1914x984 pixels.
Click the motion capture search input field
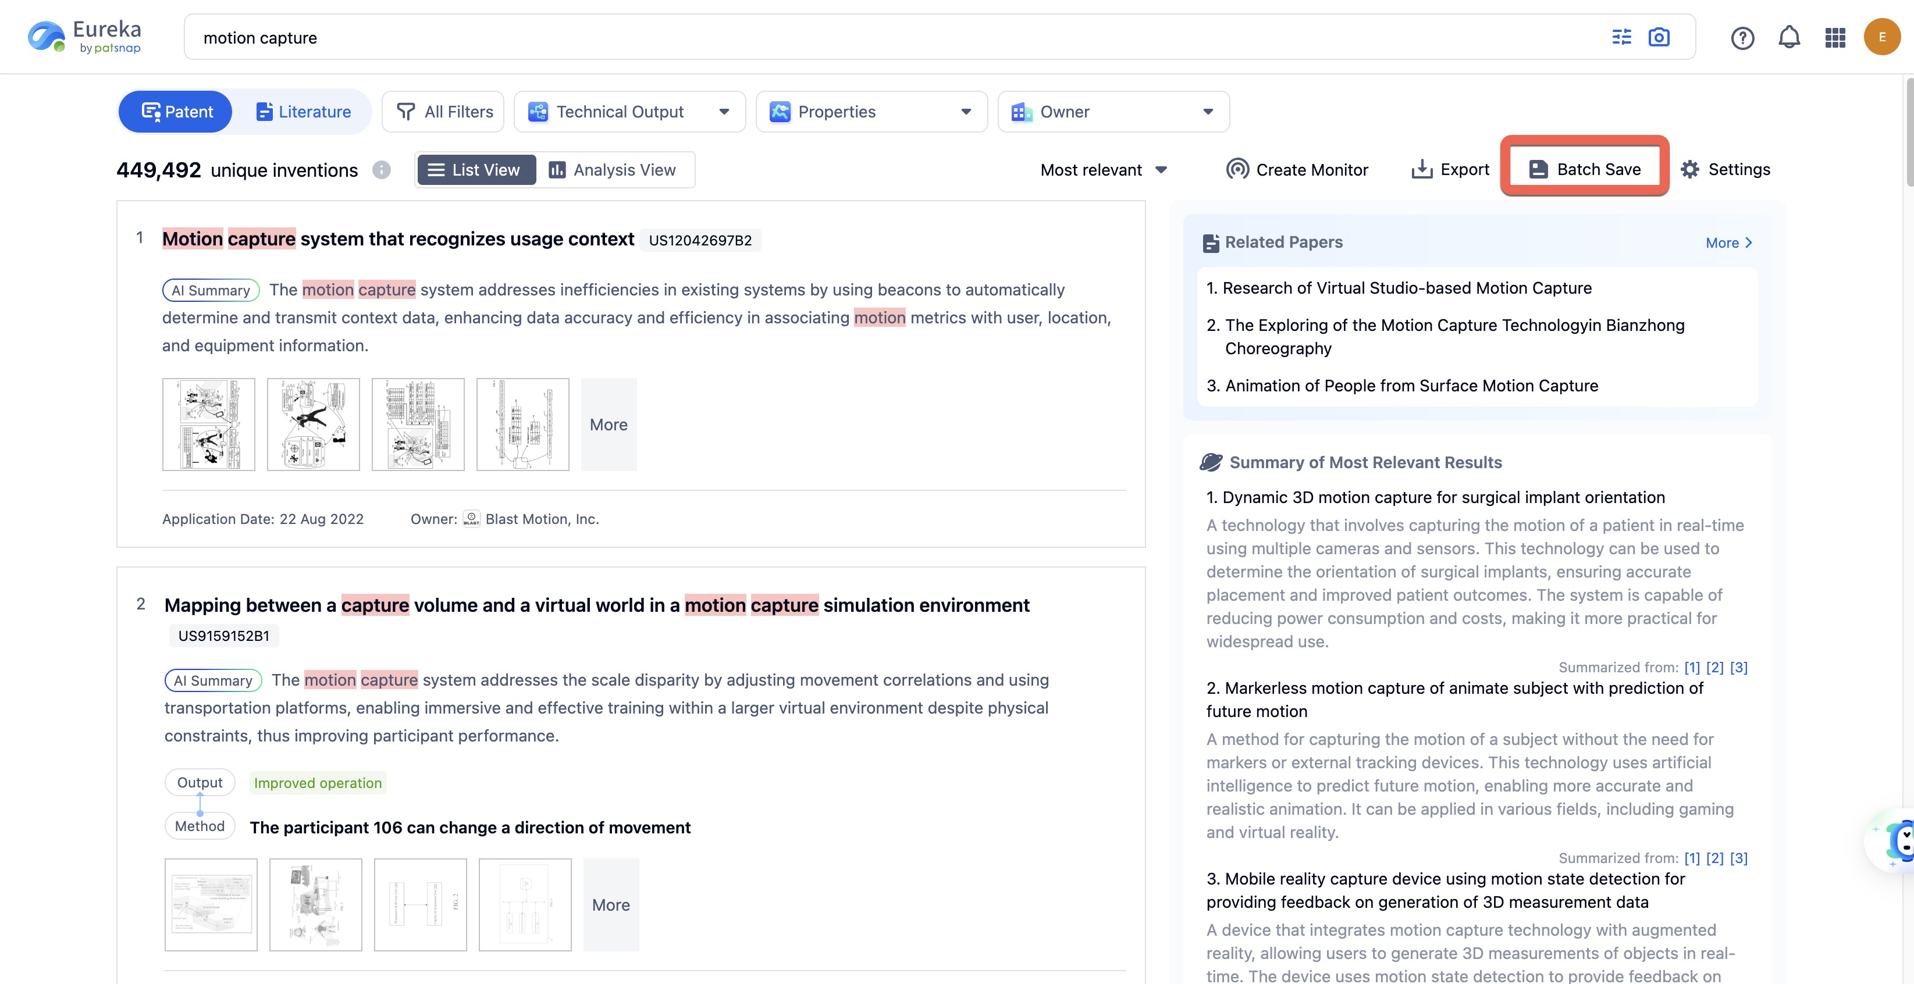[892, 38]
